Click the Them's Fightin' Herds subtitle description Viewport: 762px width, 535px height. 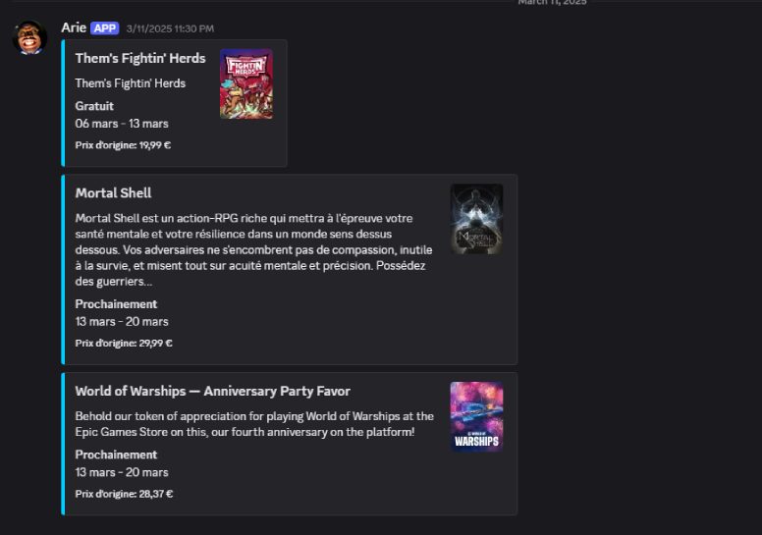(130, 83)
